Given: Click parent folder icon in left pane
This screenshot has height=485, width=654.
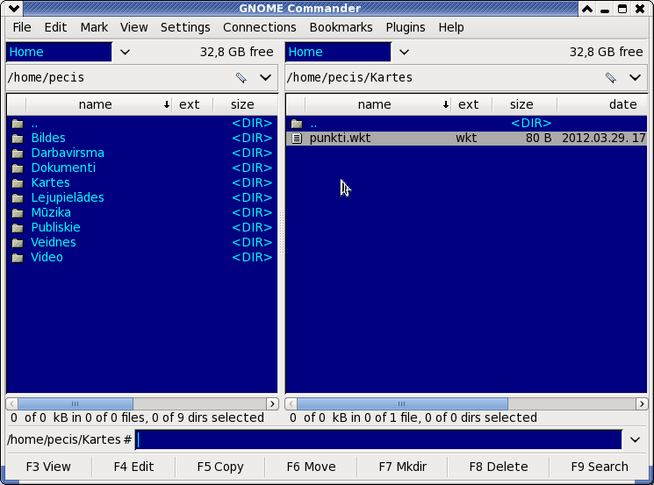Looking at the screenshot, I should click(x=18, y=124).
